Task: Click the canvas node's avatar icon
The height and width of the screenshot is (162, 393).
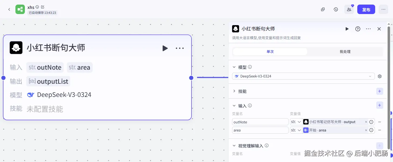Action: click(16, 48)
